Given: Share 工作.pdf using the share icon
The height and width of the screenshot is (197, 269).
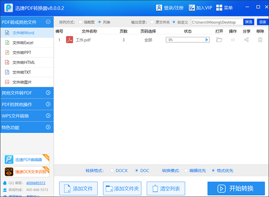Looking at the screenshot, I should tap(247, 40).
